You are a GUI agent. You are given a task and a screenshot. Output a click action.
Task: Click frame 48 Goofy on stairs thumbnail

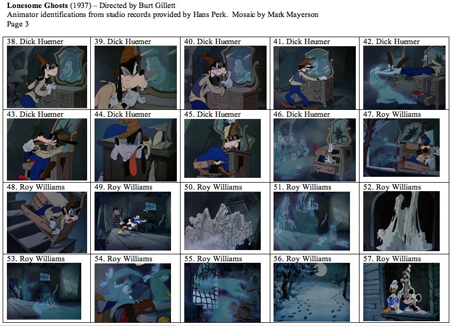pyautogui.click(x=47, y=222)
